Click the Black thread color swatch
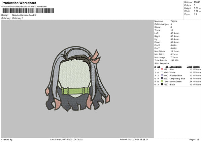 162,84
